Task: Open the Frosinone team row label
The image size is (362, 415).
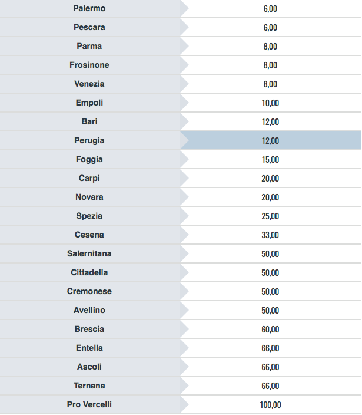Action: (x=89, y=65)
